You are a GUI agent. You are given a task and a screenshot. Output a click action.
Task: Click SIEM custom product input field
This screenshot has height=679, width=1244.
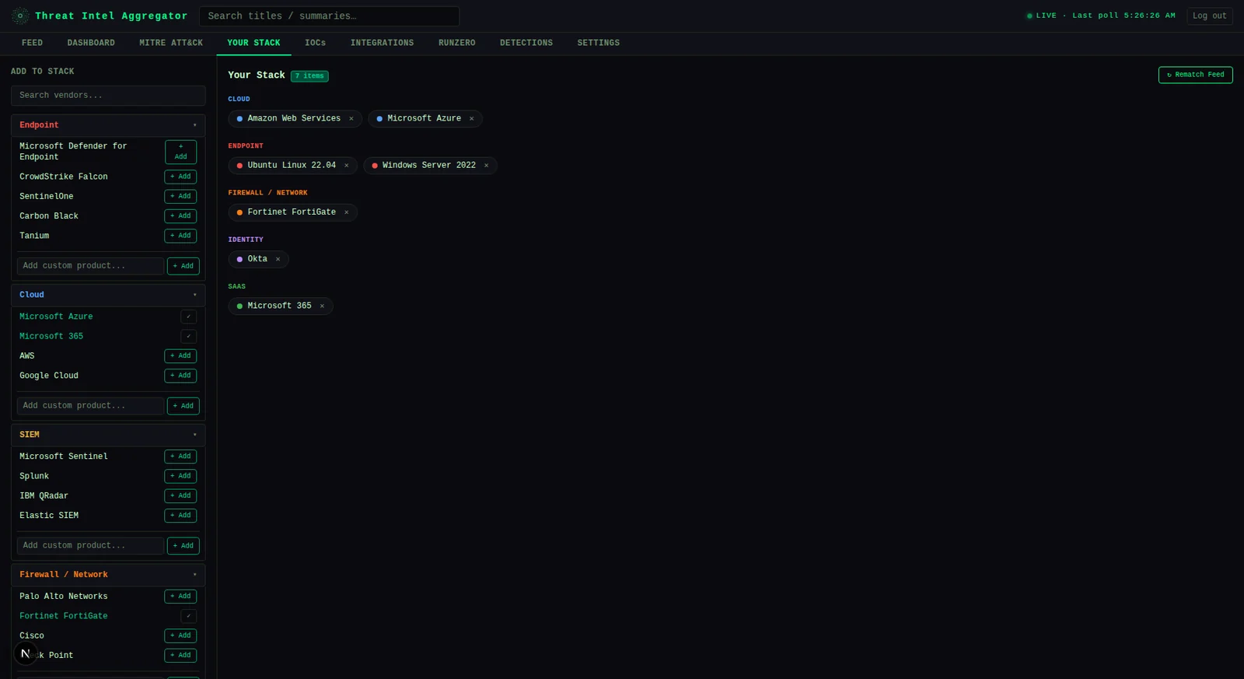[90, 546]
